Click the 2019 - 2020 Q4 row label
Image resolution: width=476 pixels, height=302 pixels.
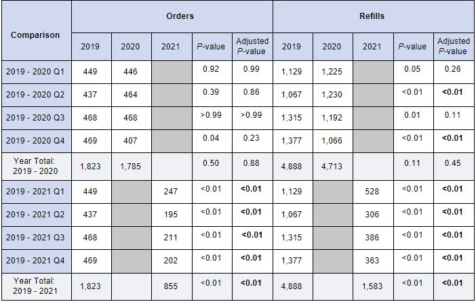36,141
